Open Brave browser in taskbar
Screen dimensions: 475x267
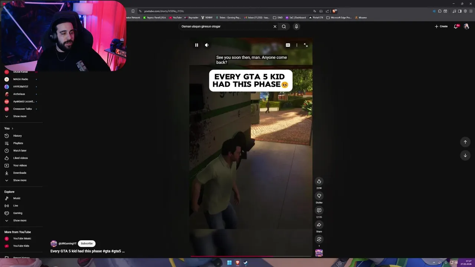point(237,263)
